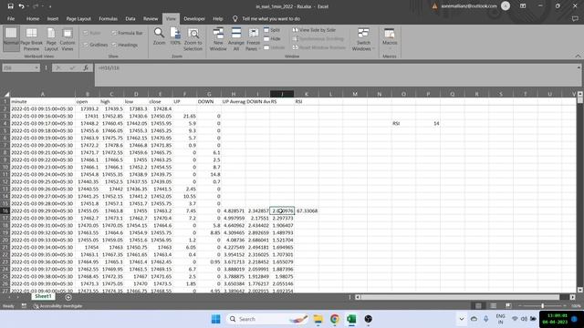Click Tell me what you want to do
Viewport: 584px width, 328px height.
coord(271,18)
